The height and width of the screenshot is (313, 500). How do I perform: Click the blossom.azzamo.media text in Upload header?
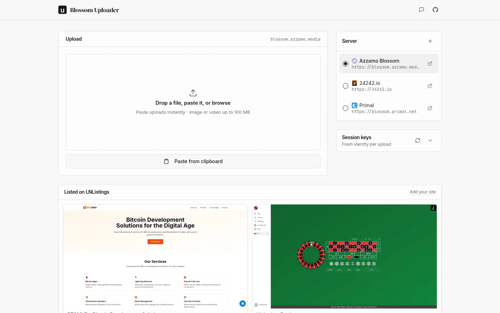(295, 39)
